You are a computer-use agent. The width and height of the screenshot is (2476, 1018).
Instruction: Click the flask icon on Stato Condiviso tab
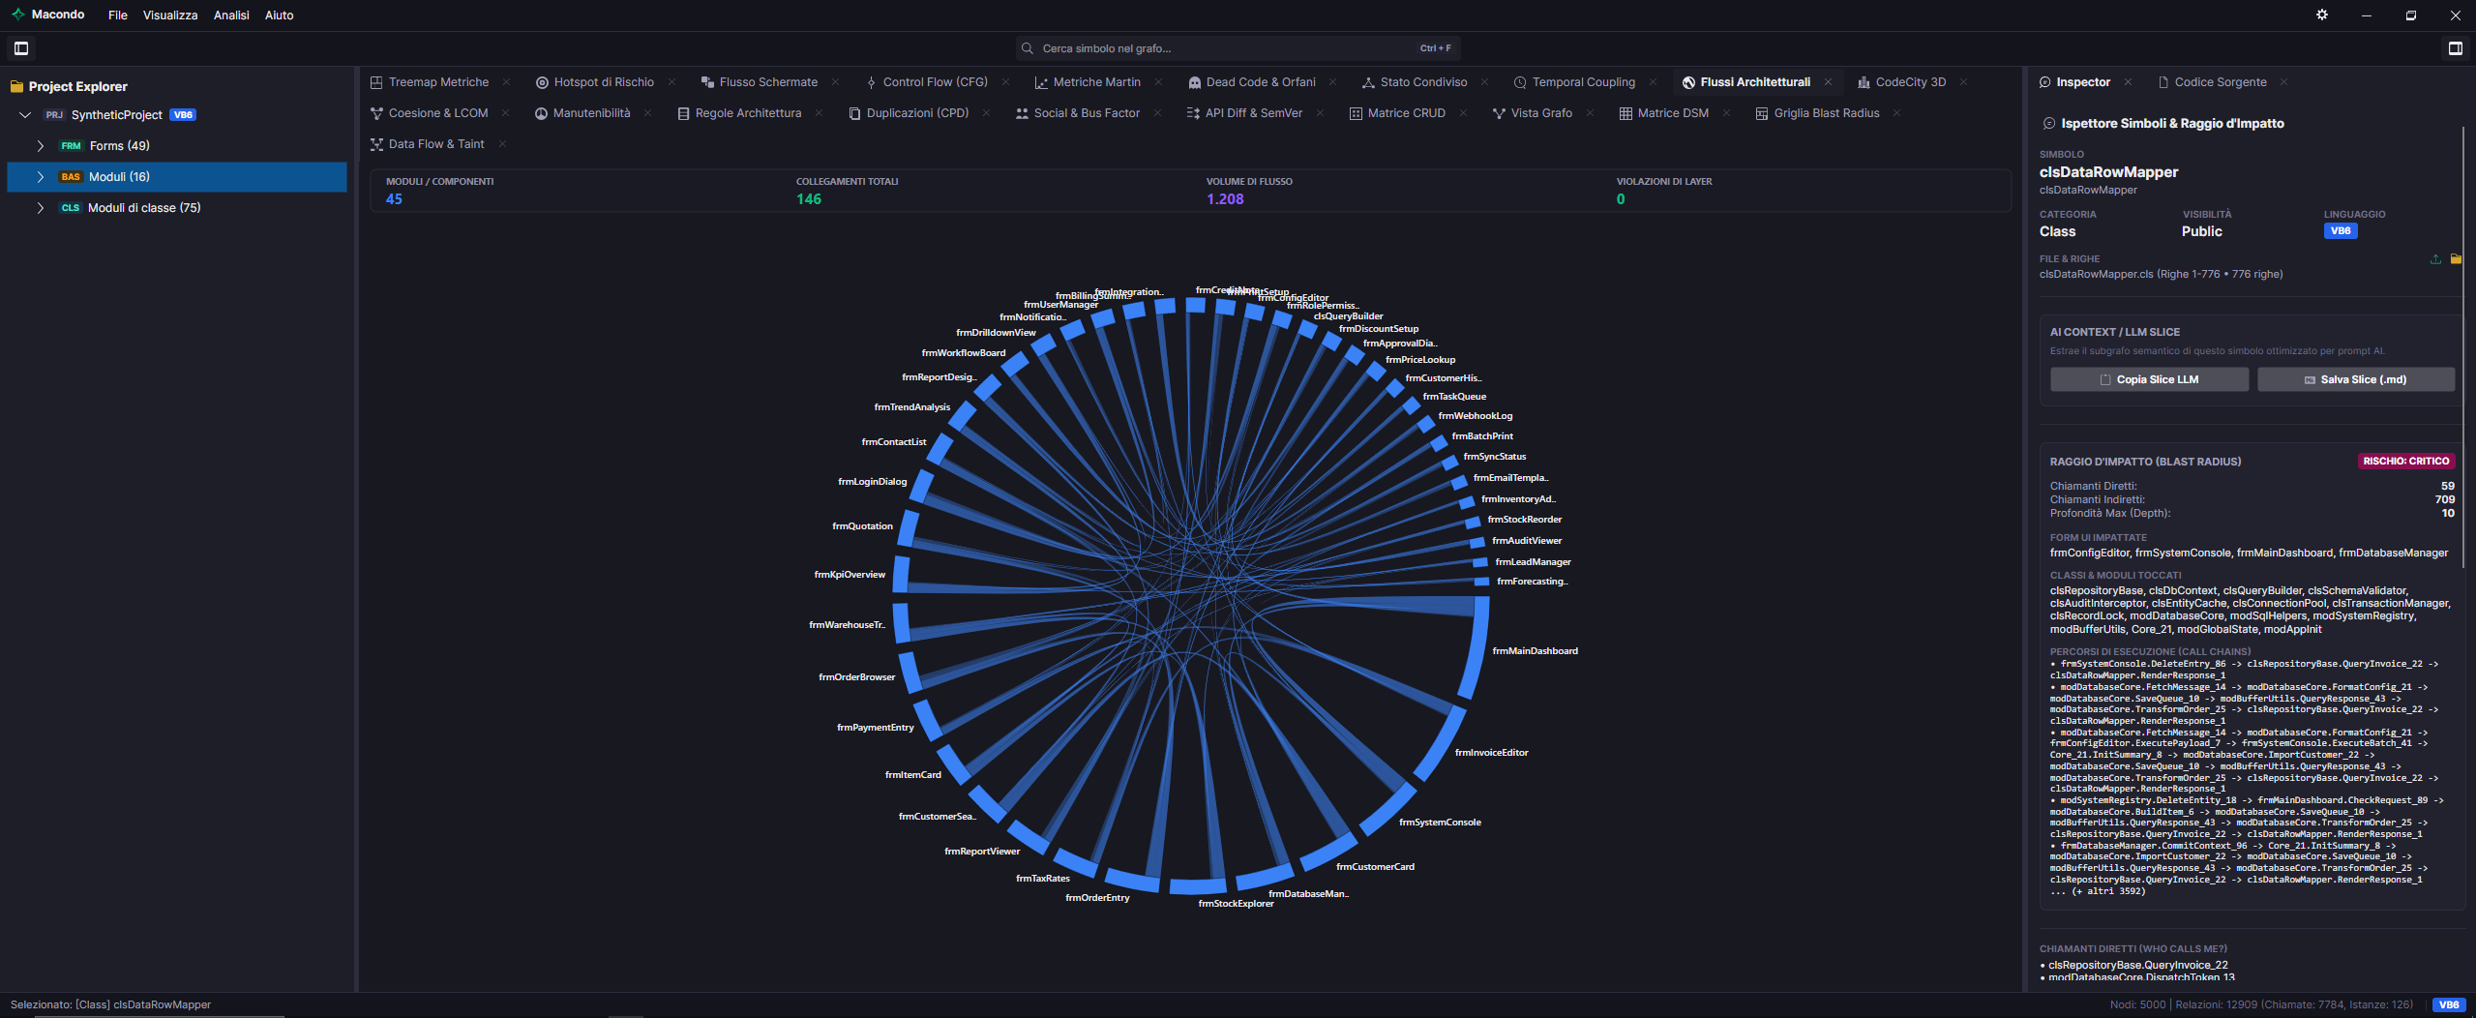click(1368, 83)
